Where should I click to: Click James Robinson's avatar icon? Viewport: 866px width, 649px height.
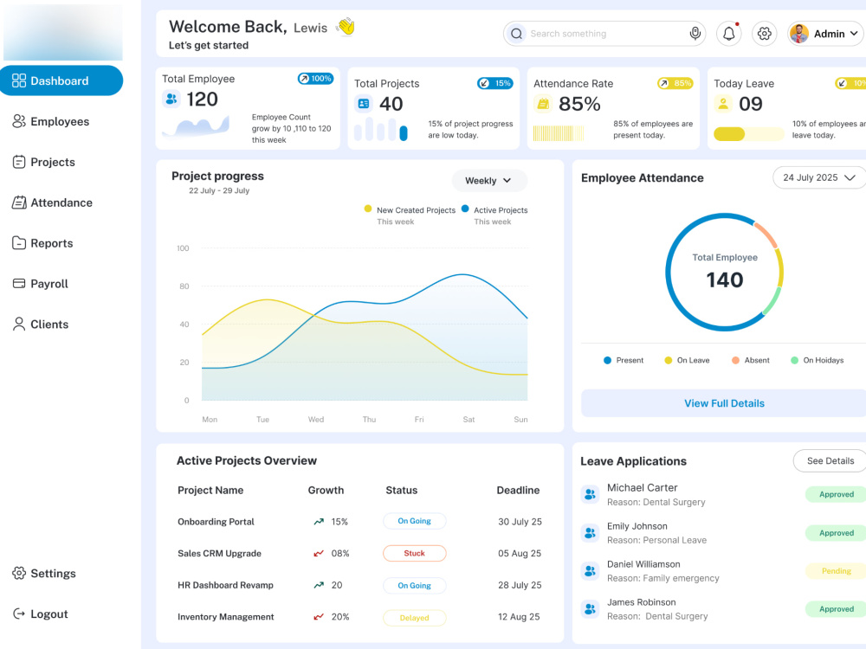(590, 608)
